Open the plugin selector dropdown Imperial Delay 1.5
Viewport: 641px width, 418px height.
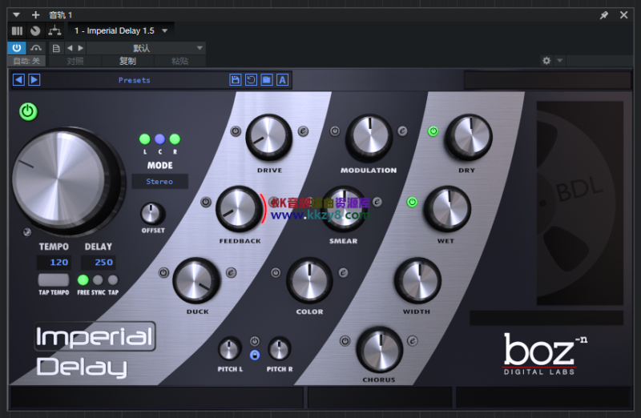[x=121, y=30]
